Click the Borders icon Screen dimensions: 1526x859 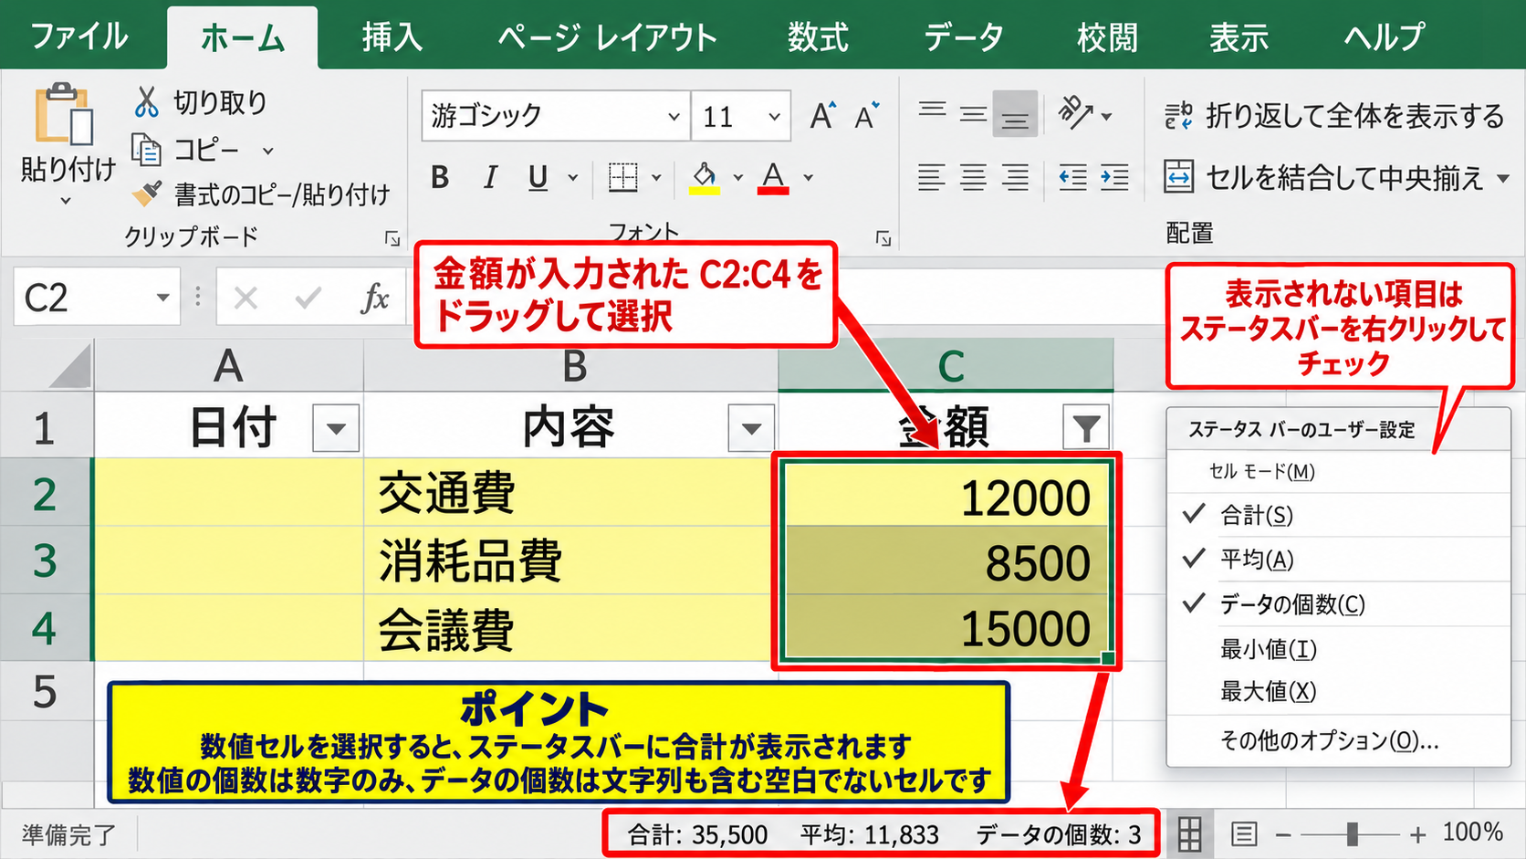click(x=623, y=177)
